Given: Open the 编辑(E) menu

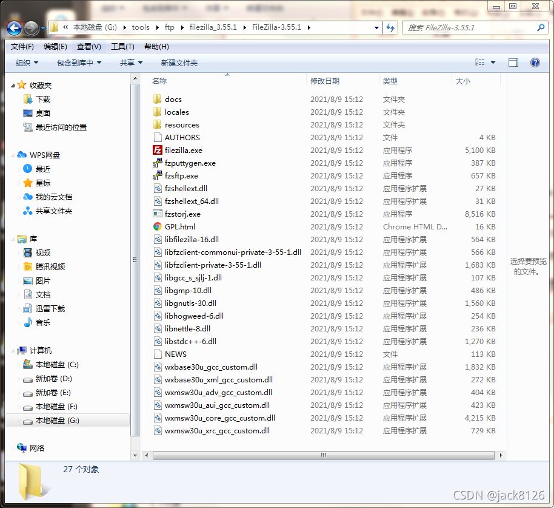Looking at the screenshot, I should [x=55, y=47].
